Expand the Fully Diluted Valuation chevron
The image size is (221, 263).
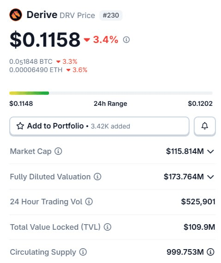(210, 177)
